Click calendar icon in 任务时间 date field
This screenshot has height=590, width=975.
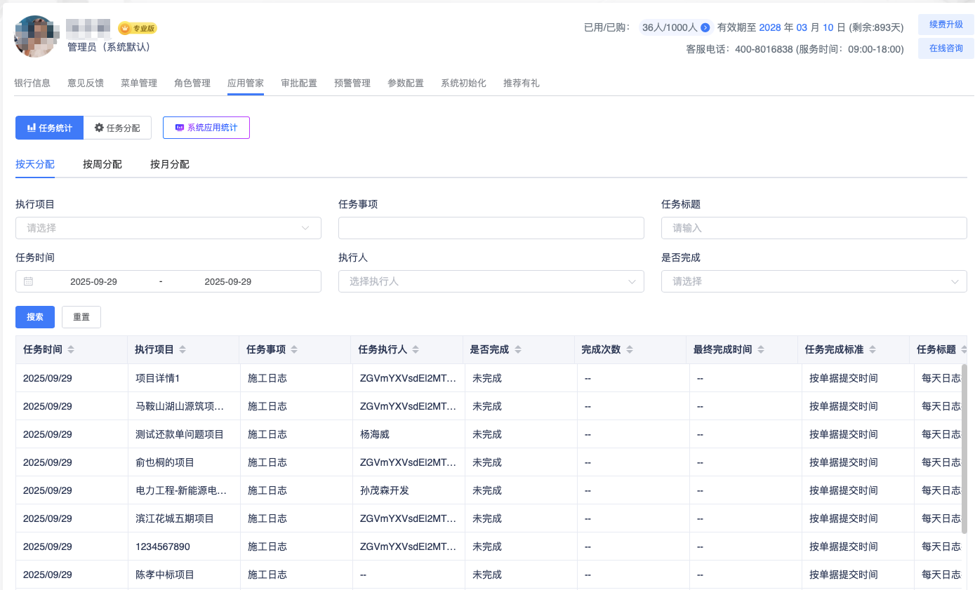(28, 281)
